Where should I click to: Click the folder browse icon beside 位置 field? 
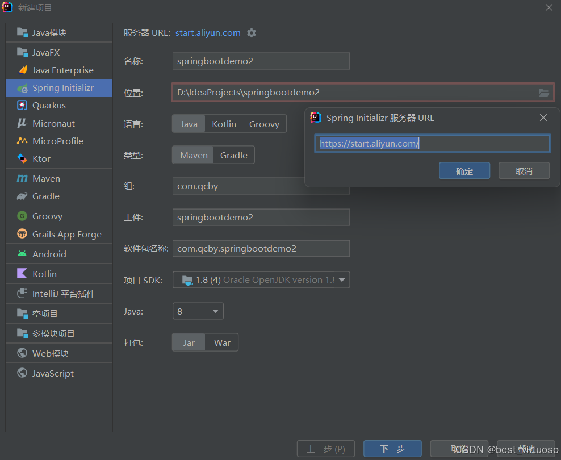coord(544,91)
